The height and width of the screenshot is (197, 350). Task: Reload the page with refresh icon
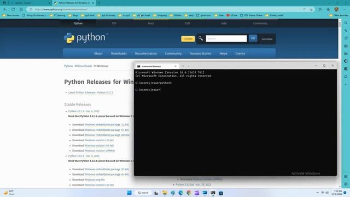pyautogui.click(x=13, y=9)
